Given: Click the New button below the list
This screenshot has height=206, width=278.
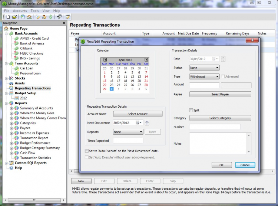Looking at the screenshot, I should (81, 181).
